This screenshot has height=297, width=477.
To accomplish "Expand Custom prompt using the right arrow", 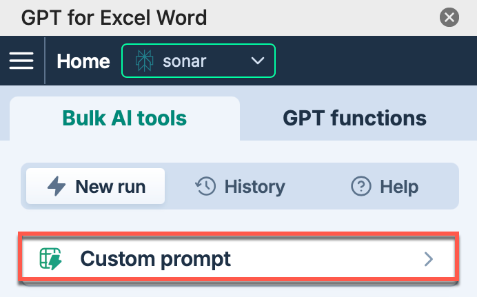I will (x=429, y=259).
